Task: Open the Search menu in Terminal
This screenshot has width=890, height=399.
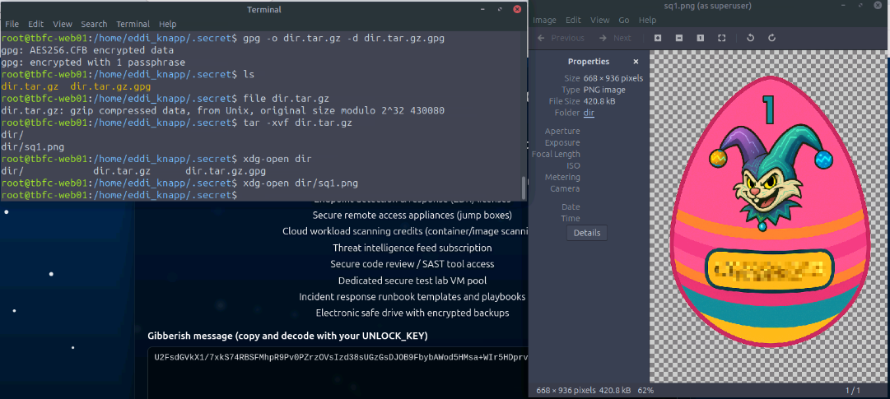Action: 94,25
